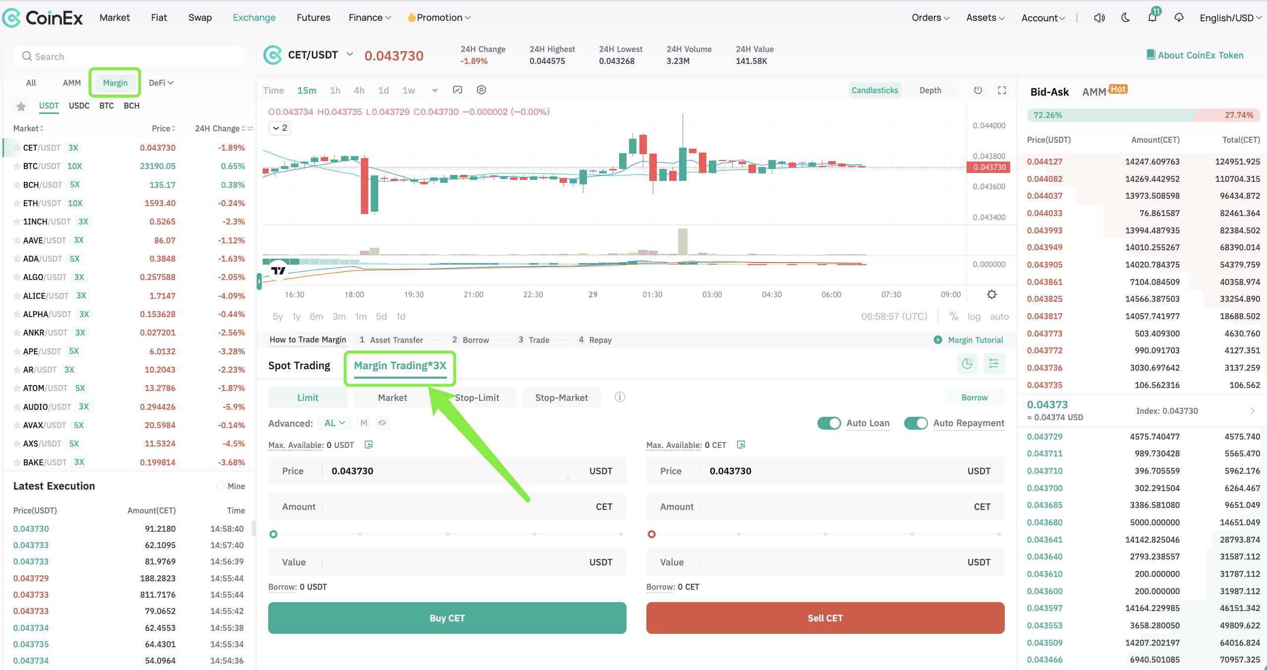Click the market list swap columns icon
Viewport: 1267px width, 670px height.
click(x=250, y=128)
